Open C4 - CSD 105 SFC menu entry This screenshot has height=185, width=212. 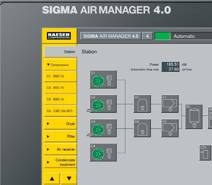tap(60, 111)
